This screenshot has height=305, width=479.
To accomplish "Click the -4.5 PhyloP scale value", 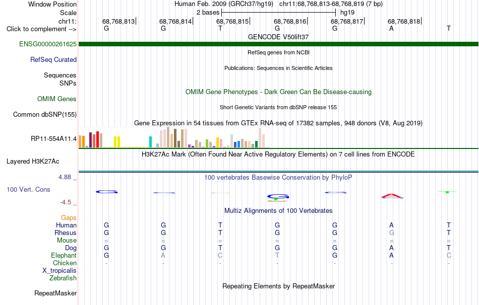I will pyautogui.click(x=66, y=202).
